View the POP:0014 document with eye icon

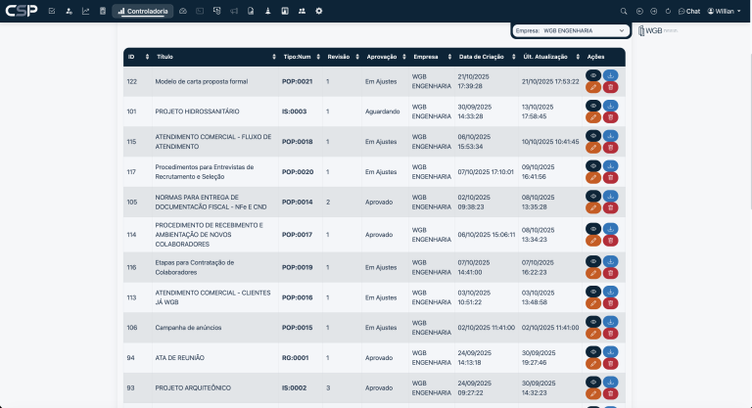click(593, 196)
